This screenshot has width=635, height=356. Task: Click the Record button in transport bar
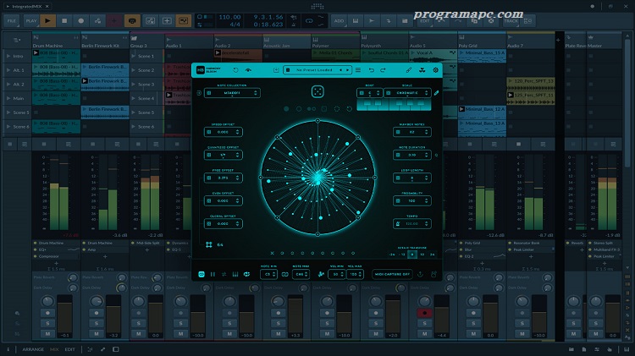click(x=80, y=19)
